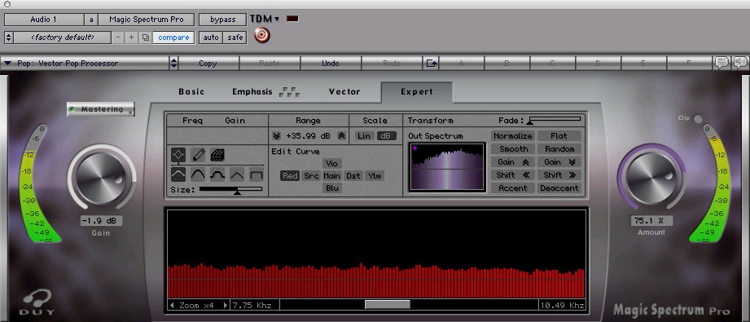The height and width of the screenshot is (322, 750).
Task: Select the Ylw edit curve
Action: click(375, 176)
